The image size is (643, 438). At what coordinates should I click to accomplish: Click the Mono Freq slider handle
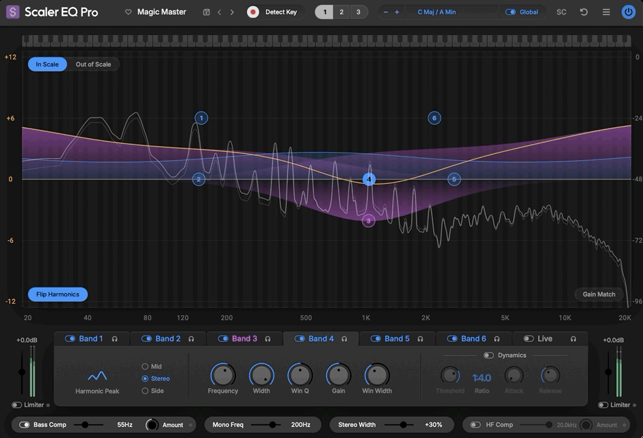pyautogui.click(x=272, y=425)
